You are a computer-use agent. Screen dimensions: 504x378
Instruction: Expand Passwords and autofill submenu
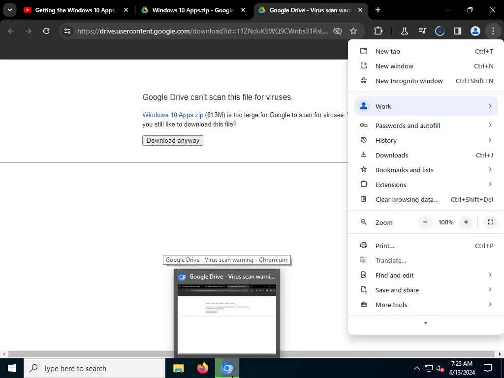426,126
